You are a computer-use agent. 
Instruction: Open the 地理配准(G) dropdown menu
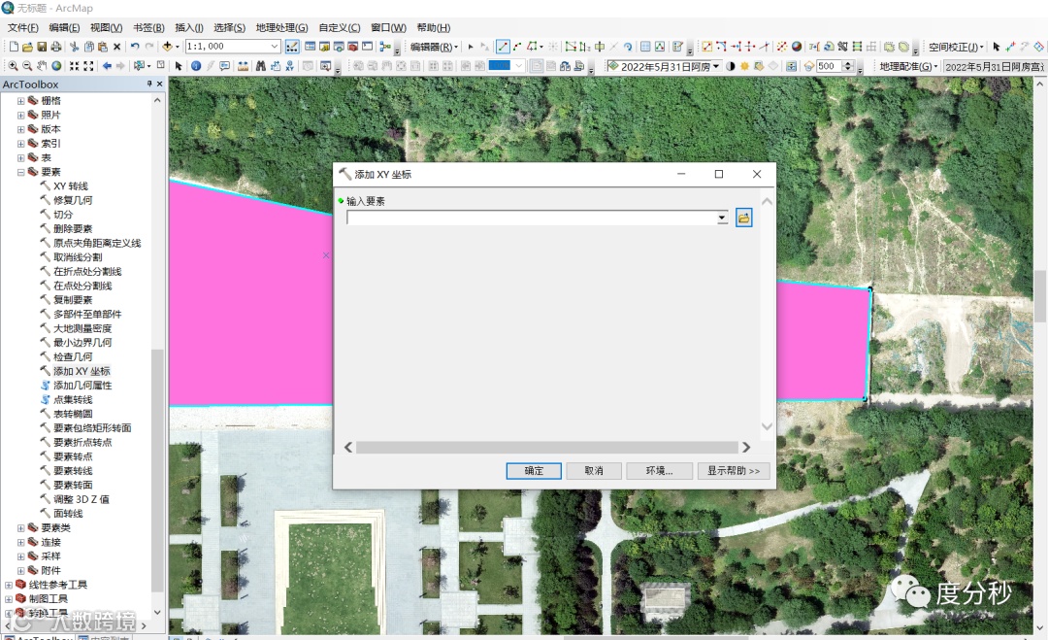point(908,66)
